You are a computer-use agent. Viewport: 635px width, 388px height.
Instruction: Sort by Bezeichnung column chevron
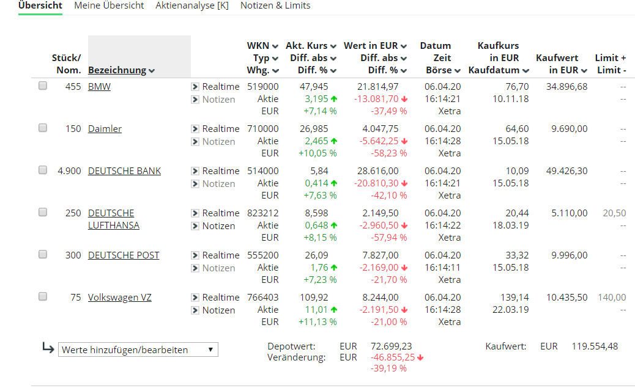[x=152, y=71]
